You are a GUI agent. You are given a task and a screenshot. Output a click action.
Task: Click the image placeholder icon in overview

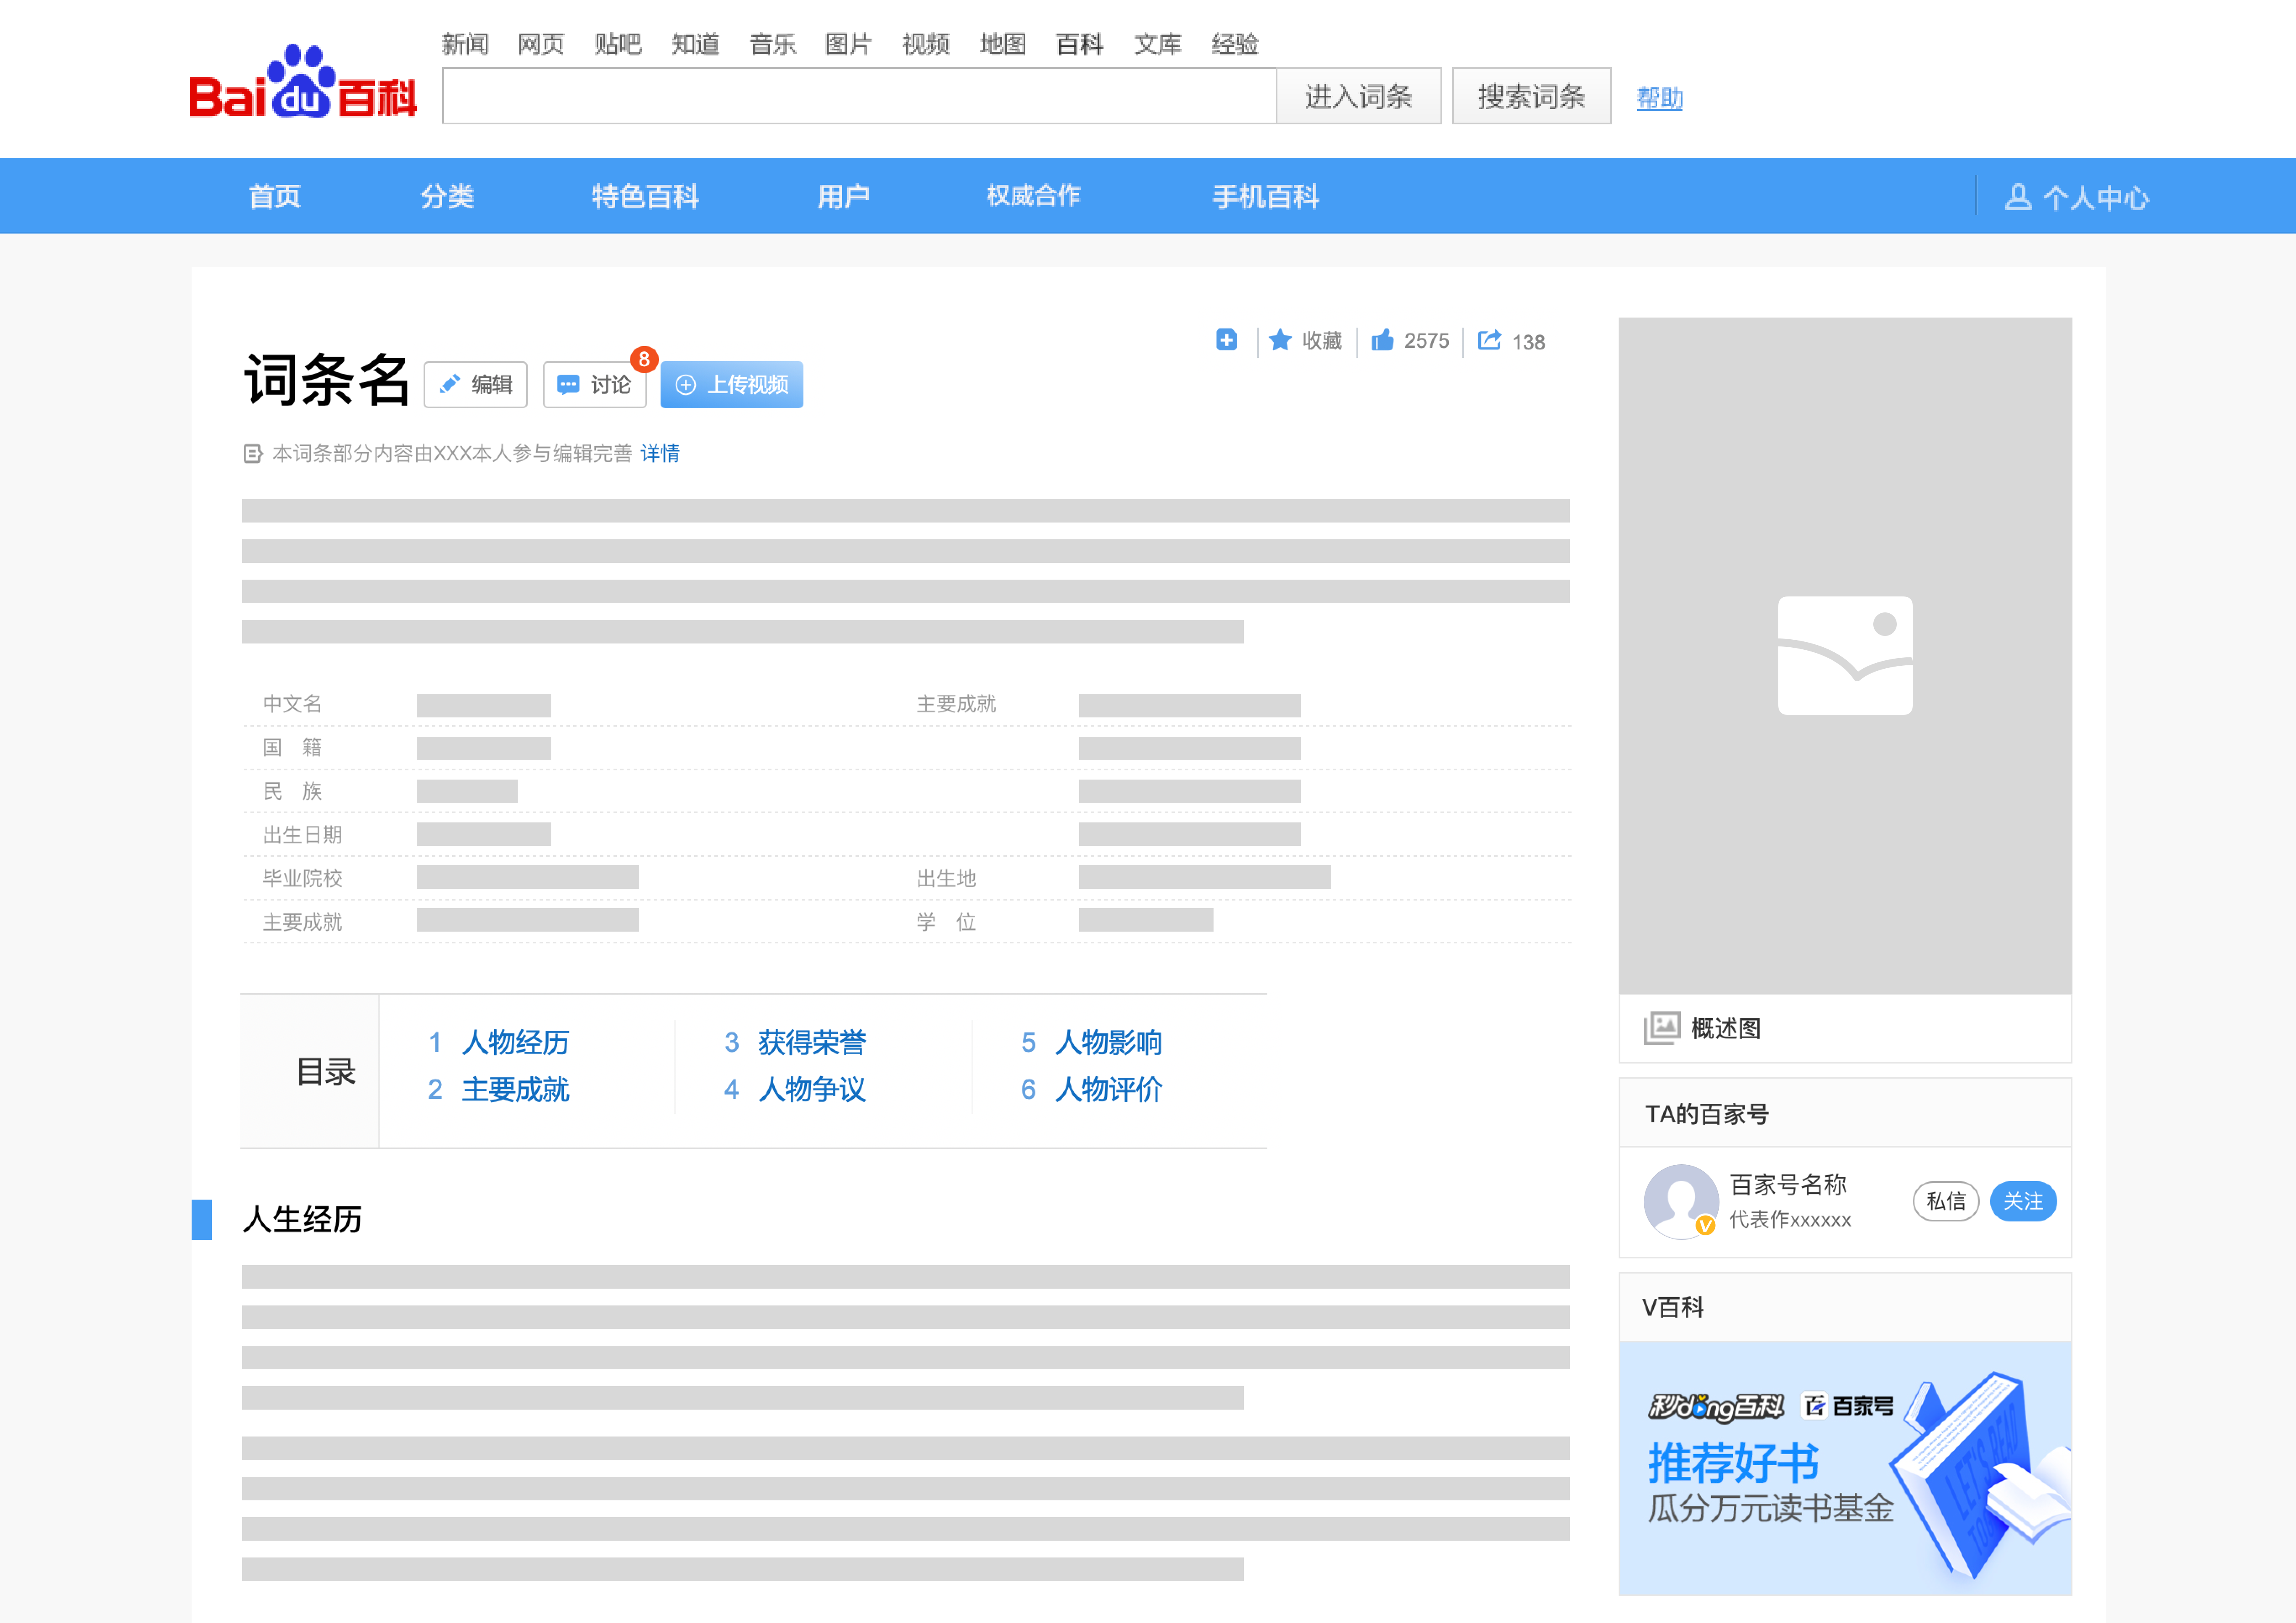pyautogui.click(x=1845, y=656)
